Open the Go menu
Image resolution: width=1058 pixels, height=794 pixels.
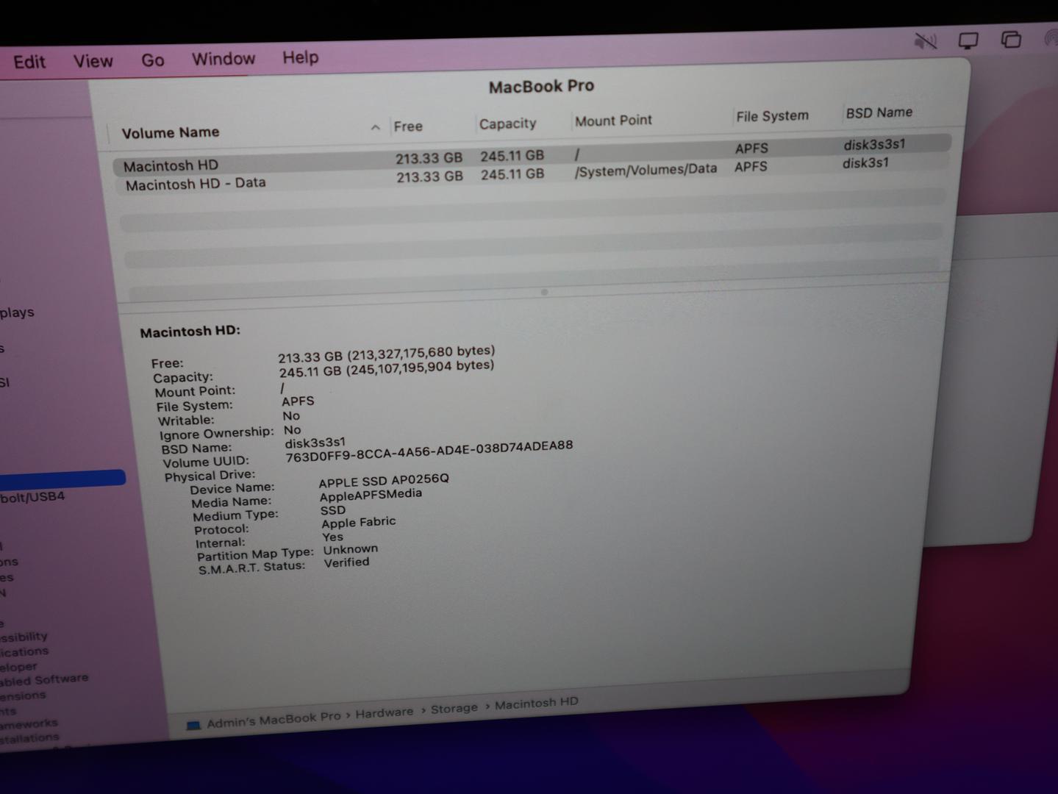click(x=153, y=60)
